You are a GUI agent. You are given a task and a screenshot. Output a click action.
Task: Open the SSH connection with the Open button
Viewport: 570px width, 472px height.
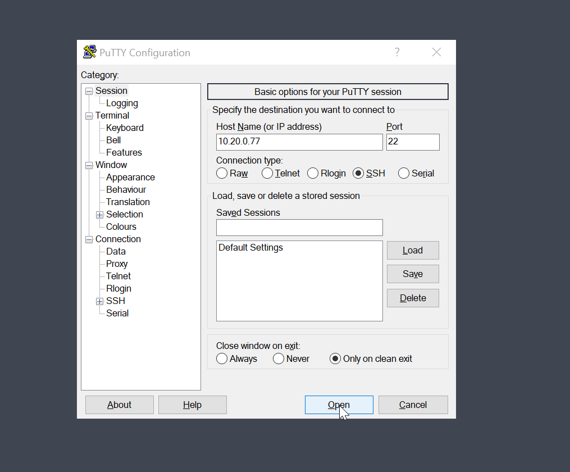[339, 405]
